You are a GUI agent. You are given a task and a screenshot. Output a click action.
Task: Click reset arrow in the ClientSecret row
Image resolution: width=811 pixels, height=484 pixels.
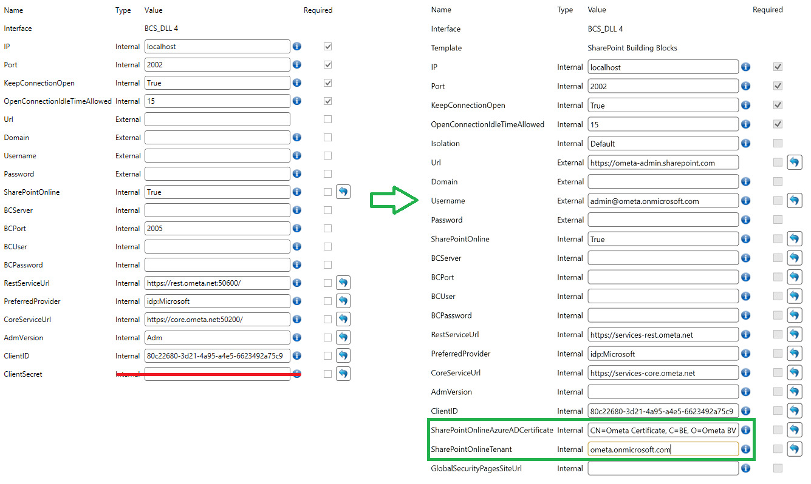tap(343, 374)
